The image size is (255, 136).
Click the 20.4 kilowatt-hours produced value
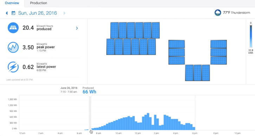pos(28,28)
